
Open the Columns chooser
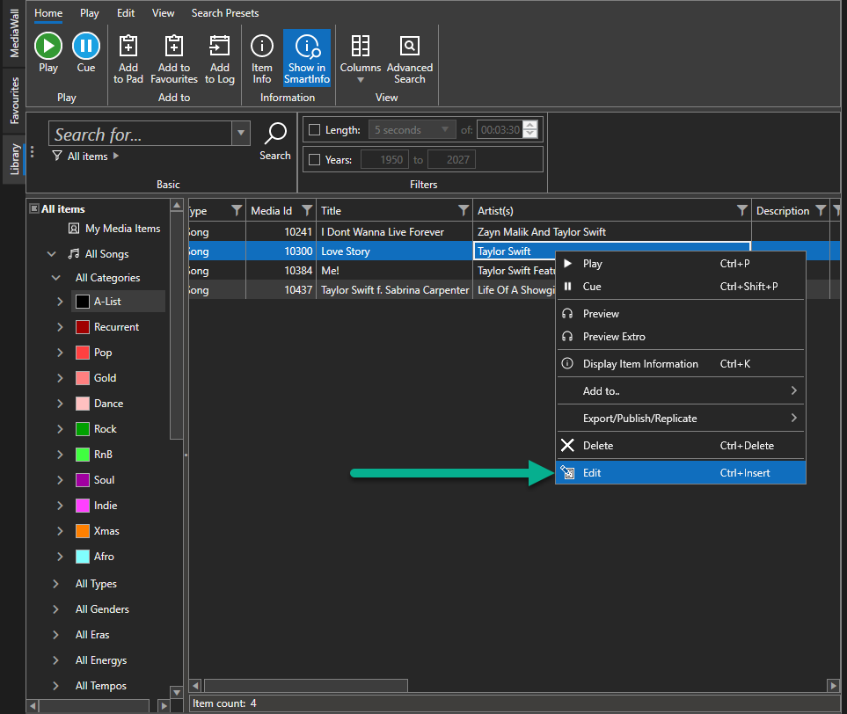[x=361, y=58]
